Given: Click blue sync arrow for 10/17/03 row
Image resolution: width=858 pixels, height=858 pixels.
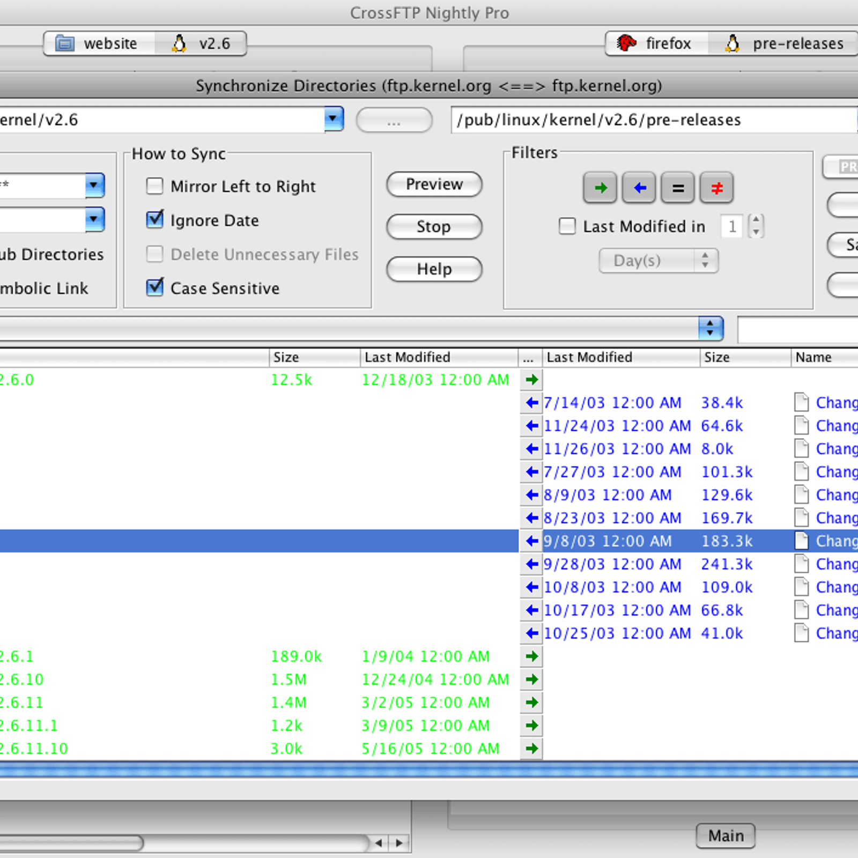Looking at the screenshot, I should click(x=531, y=610).
